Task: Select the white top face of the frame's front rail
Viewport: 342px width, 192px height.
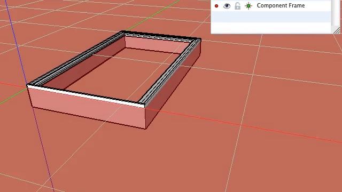Action: click(86, 96)
